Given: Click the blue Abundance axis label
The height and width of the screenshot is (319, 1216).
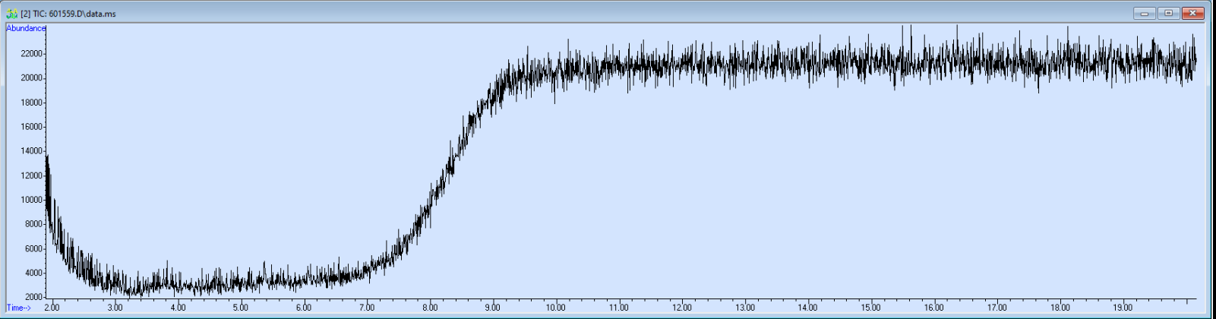Looking at the screenshot, I should pyautogui.click(x=26, y=28).
